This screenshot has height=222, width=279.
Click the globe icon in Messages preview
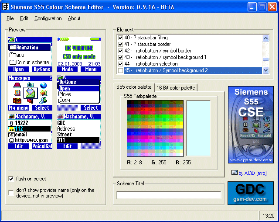44,85
